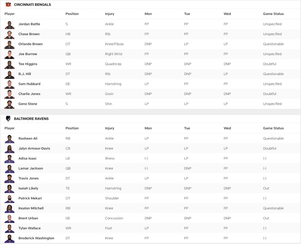
Task: Click the Bengals Game Status column header
Action: click(x=273, y=14)
